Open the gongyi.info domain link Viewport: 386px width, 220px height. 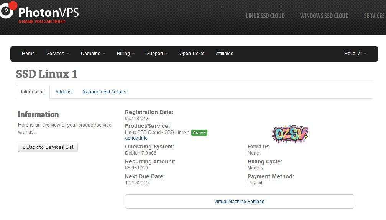(x=136, y=138)
